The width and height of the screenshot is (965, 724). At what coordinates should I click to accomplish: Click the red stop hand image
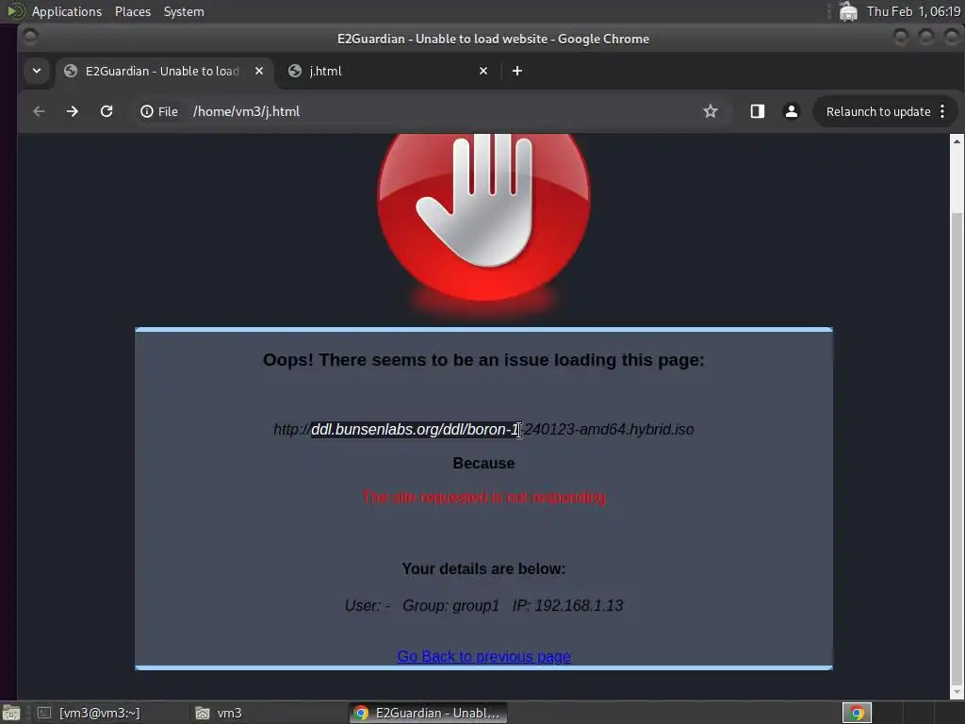483,219
